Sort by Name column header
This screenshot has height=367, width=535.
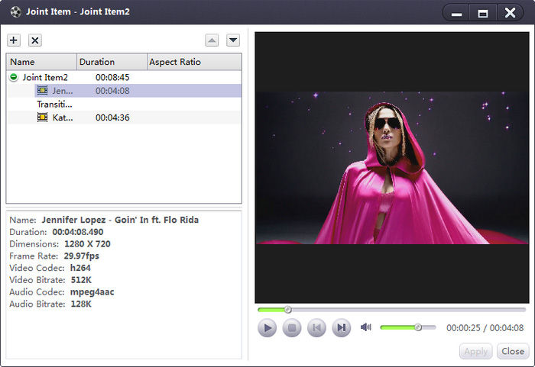[41, 62]
